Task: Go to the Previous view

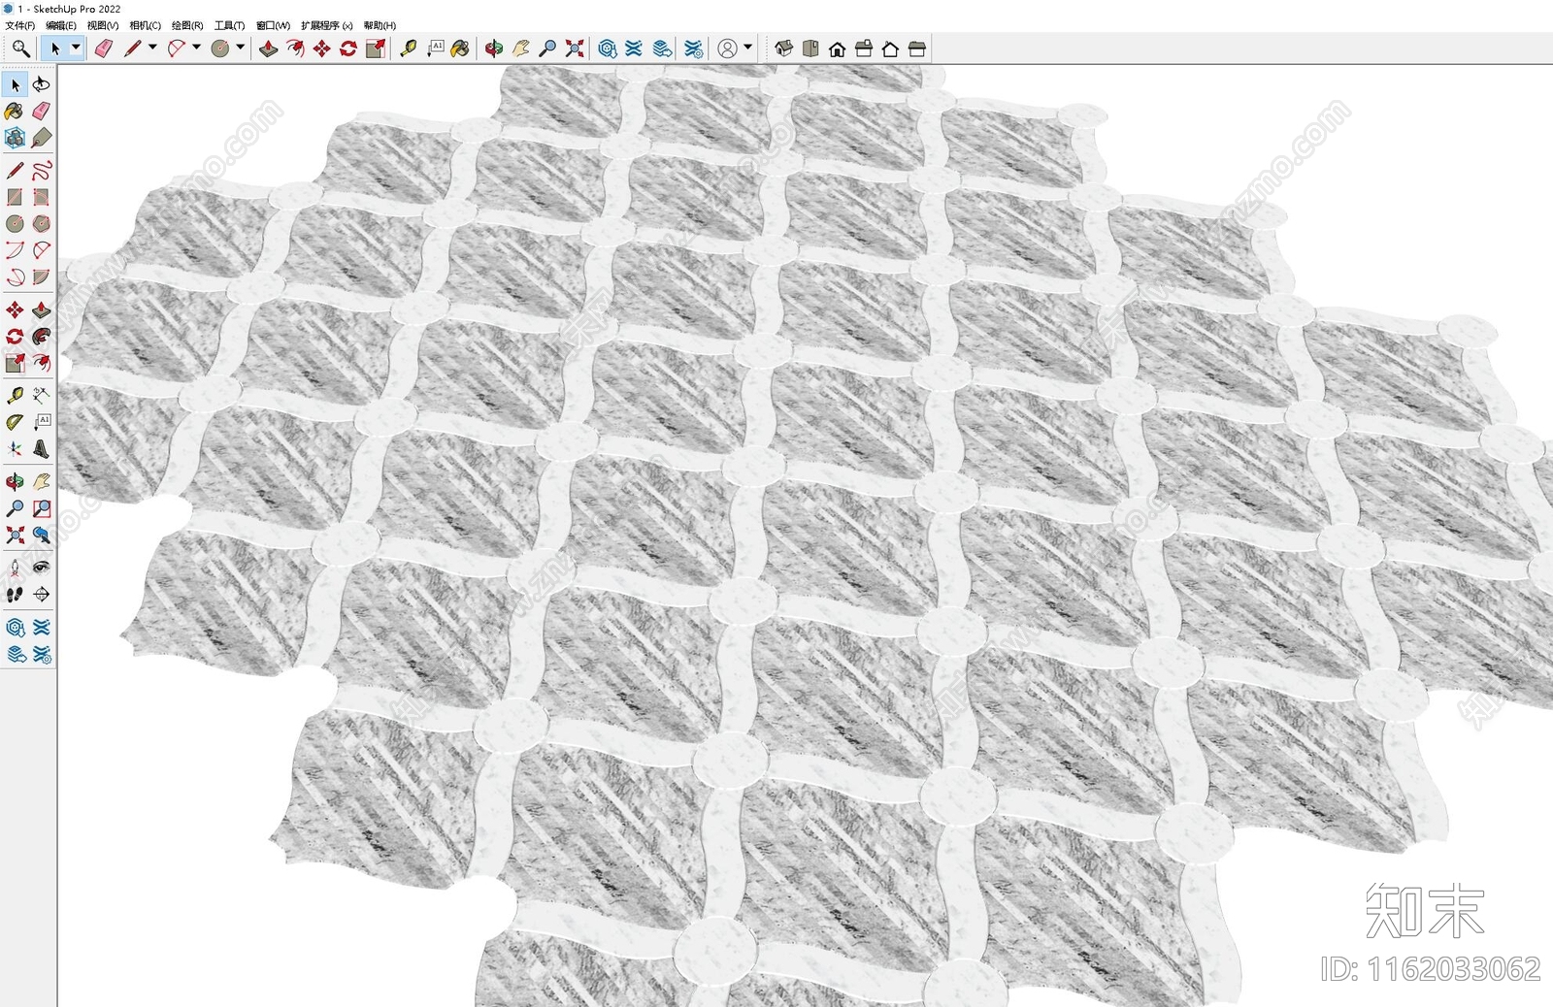Action: pyautogui.click(x=41, y=535)
